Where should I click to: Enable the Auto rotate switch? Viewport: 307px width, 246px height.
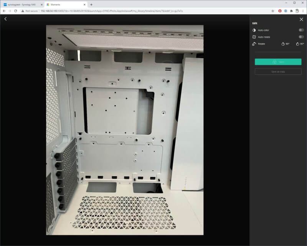coord(301,37)
